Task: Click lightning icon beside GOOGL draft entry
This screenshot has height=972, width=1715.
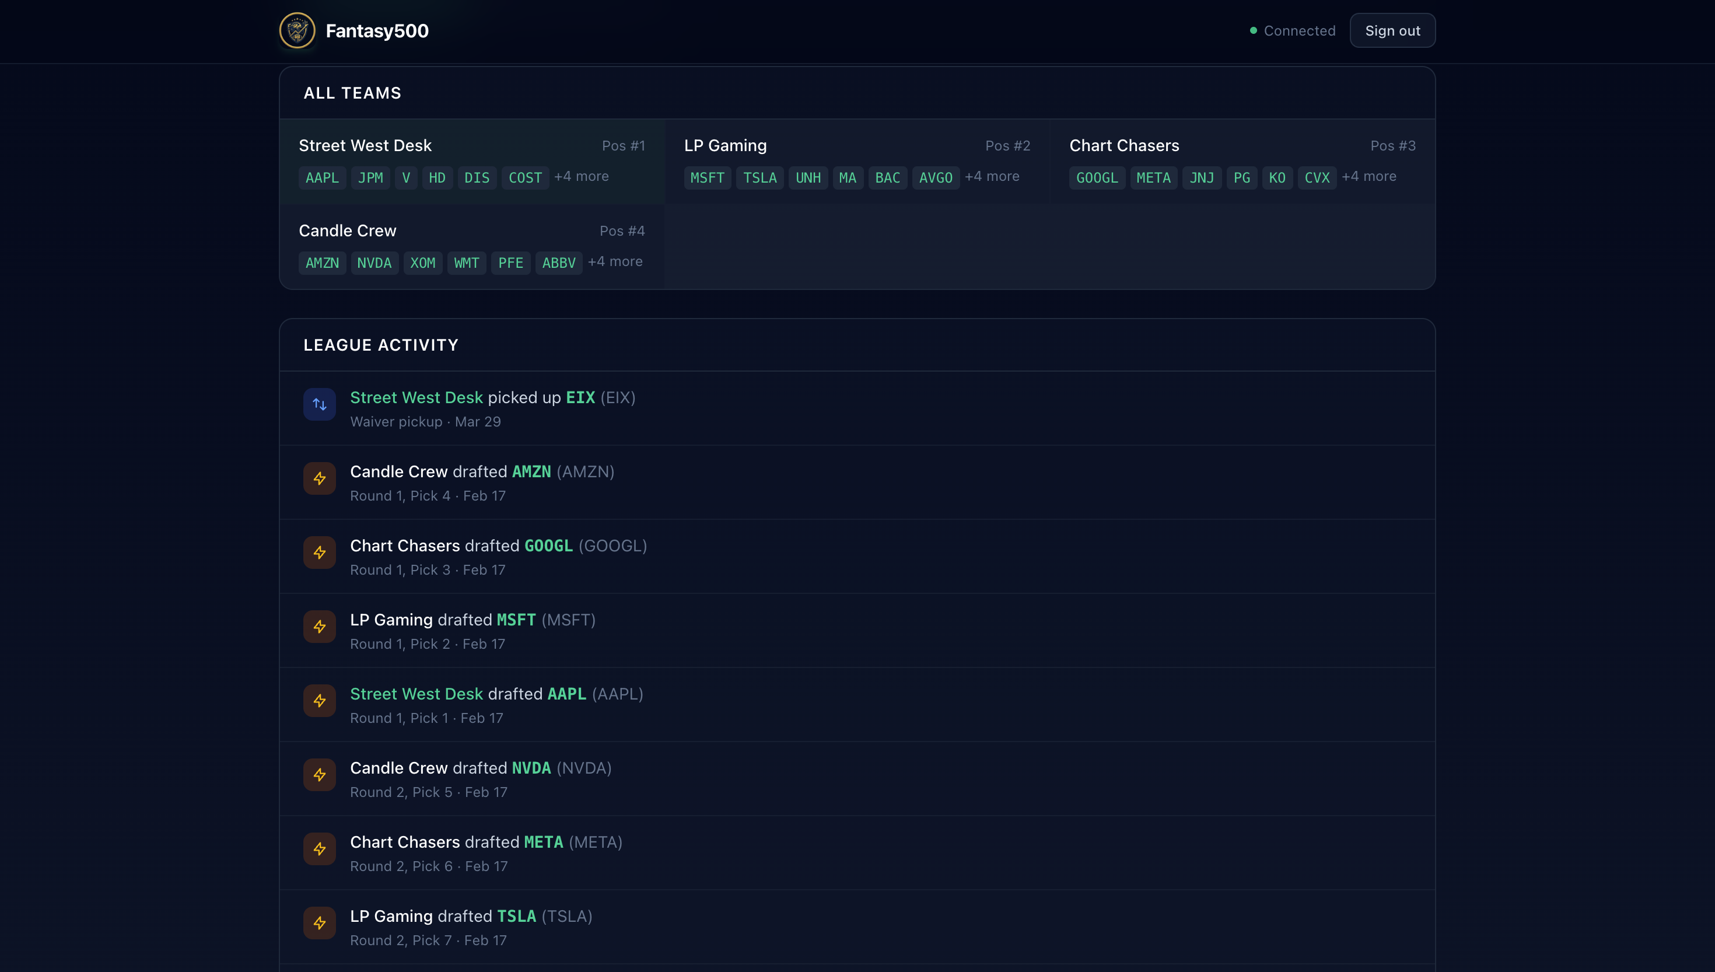Action: [320, 553]
